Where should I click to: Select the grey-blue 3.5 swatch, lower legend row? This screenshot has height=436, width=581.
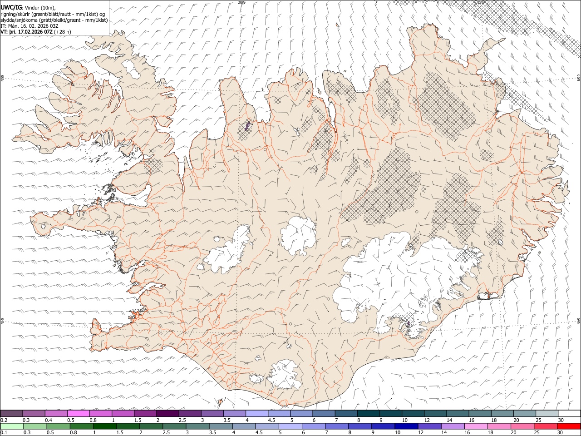point(221,426)
